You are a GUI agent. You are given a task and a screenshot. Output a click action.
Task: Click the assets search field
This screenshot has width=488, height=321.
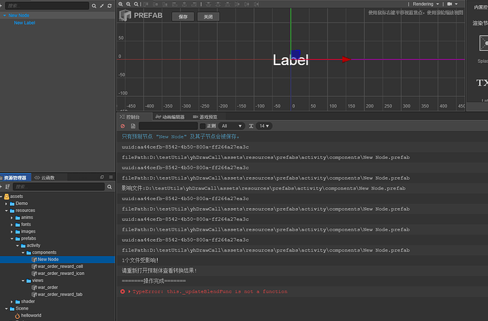(x=59, y=187)
